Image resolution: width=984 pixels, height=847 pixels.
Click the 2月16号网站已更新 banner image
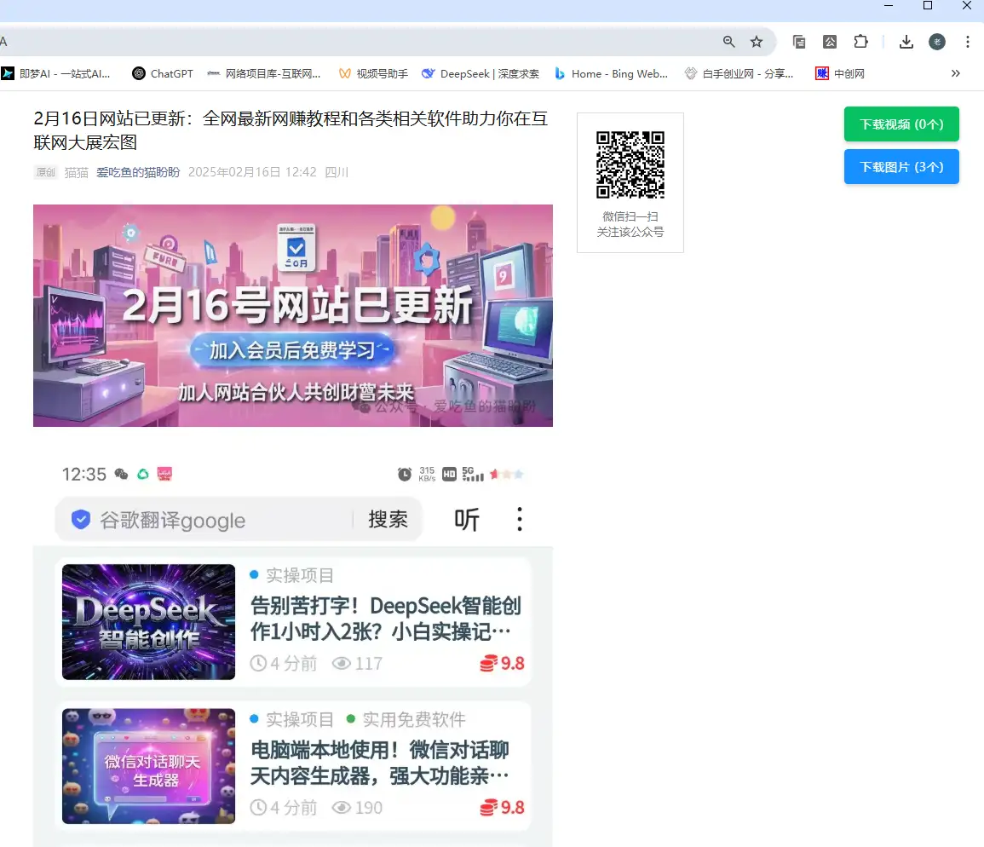293,315
